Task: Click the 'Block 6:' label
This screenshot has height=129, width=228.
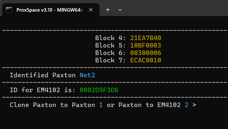Action: [110, 53]
